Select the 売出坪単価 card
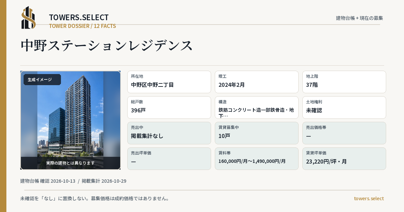The image size is (404, 212). (169, 158)
